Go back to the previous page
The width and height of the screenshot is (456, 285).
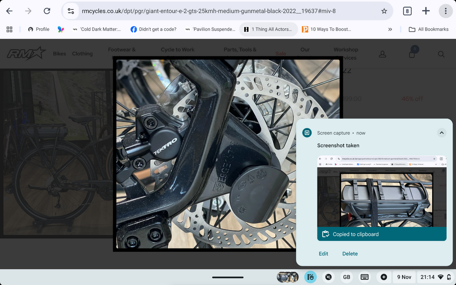9,11
